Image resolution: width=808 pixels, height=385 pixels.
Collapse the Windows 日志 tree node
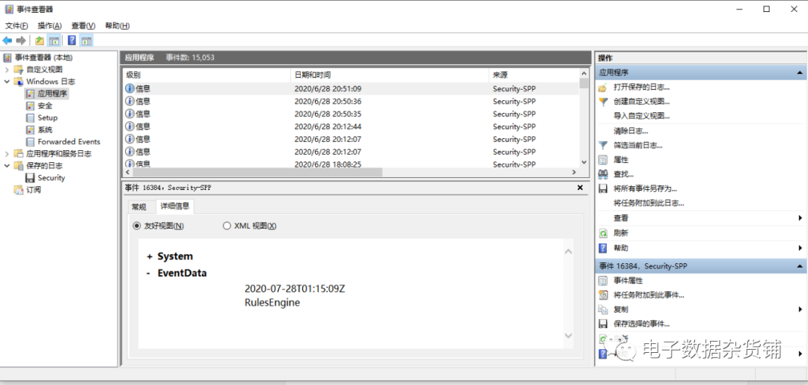(x=7, y=81)
